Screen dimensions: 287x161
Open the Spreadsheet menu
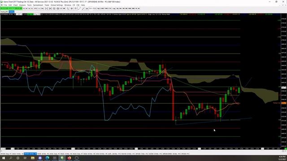click(38, 5)
